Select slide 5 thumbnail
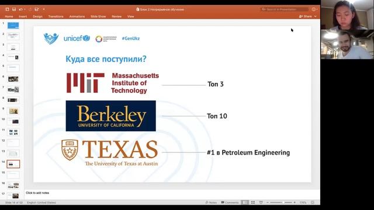The image size is (374, 210). tap(13, 68)
